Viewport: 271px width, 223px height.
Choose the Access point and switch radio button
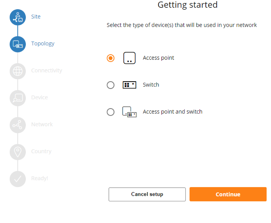pyautogui.click(x=110, y=112)
